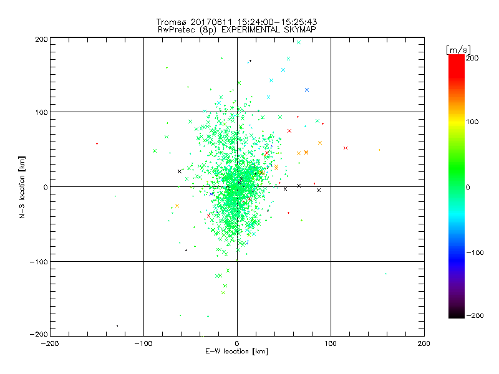Click the "0" tick label on the N-S axis
The image size is (499, 374).
pyautogui.click(x=46, y=187)
